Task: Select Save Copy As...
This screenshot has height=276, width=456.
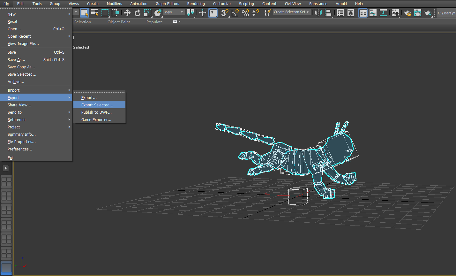Action: (36, 67)
